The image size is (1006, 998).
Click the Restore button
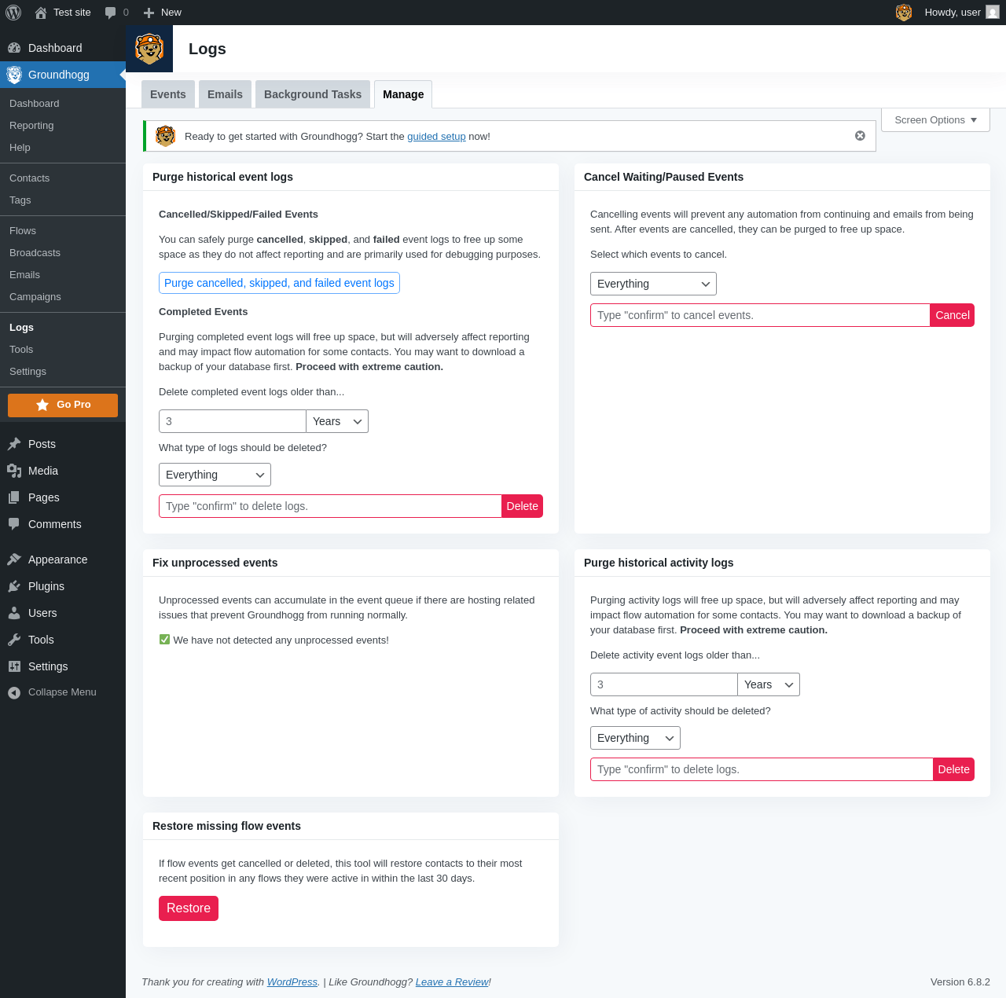click(x=189, y=908)
